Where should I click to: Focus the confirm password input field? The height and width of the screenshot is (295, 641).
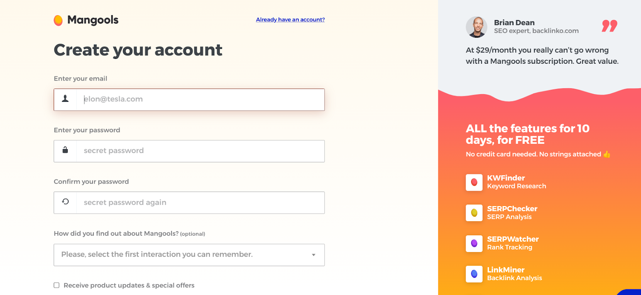(x=200, y=203)
